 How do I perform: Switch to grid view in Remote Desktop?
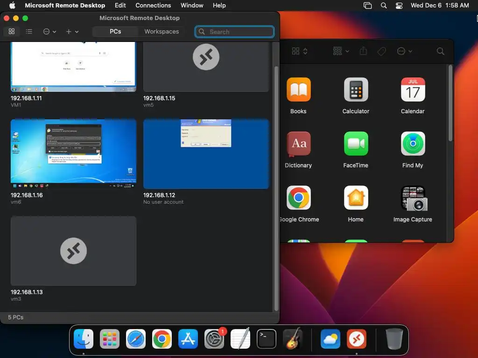12,31
